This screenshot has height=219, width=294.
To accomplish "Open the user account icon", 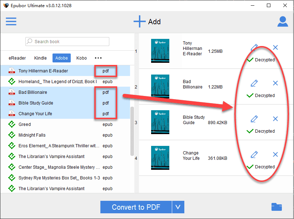I will [283, 21].
